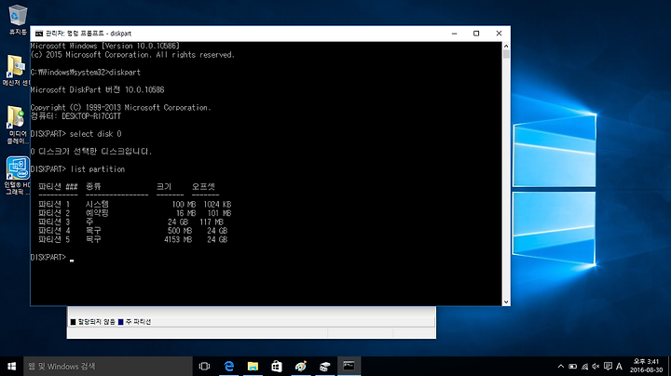Viewport: 671px width, 376px height.
Task: Close the command prompt window
Action: point(499,34)
